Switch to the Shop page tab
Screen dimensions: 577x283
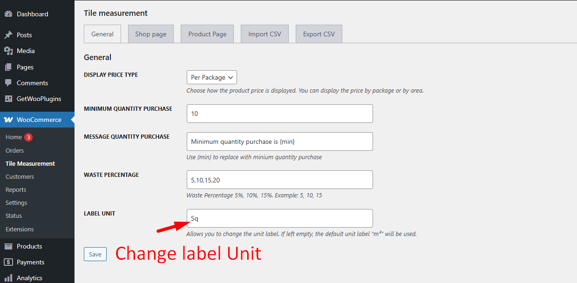click(x=151, y=34)
